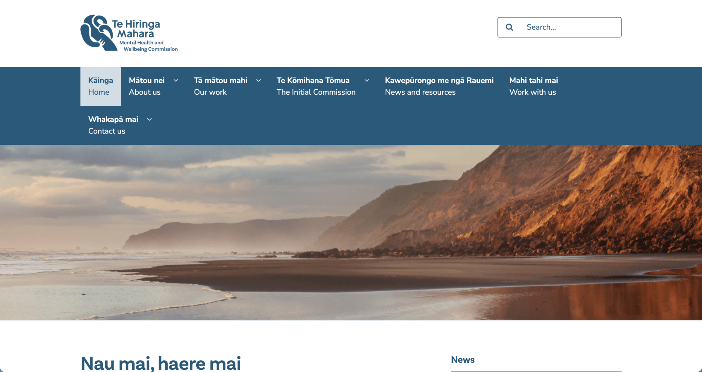This screenshot has width=702, height=372.
Task: Expand the Our work dropdown chevron
Action: tap(259, 80)
